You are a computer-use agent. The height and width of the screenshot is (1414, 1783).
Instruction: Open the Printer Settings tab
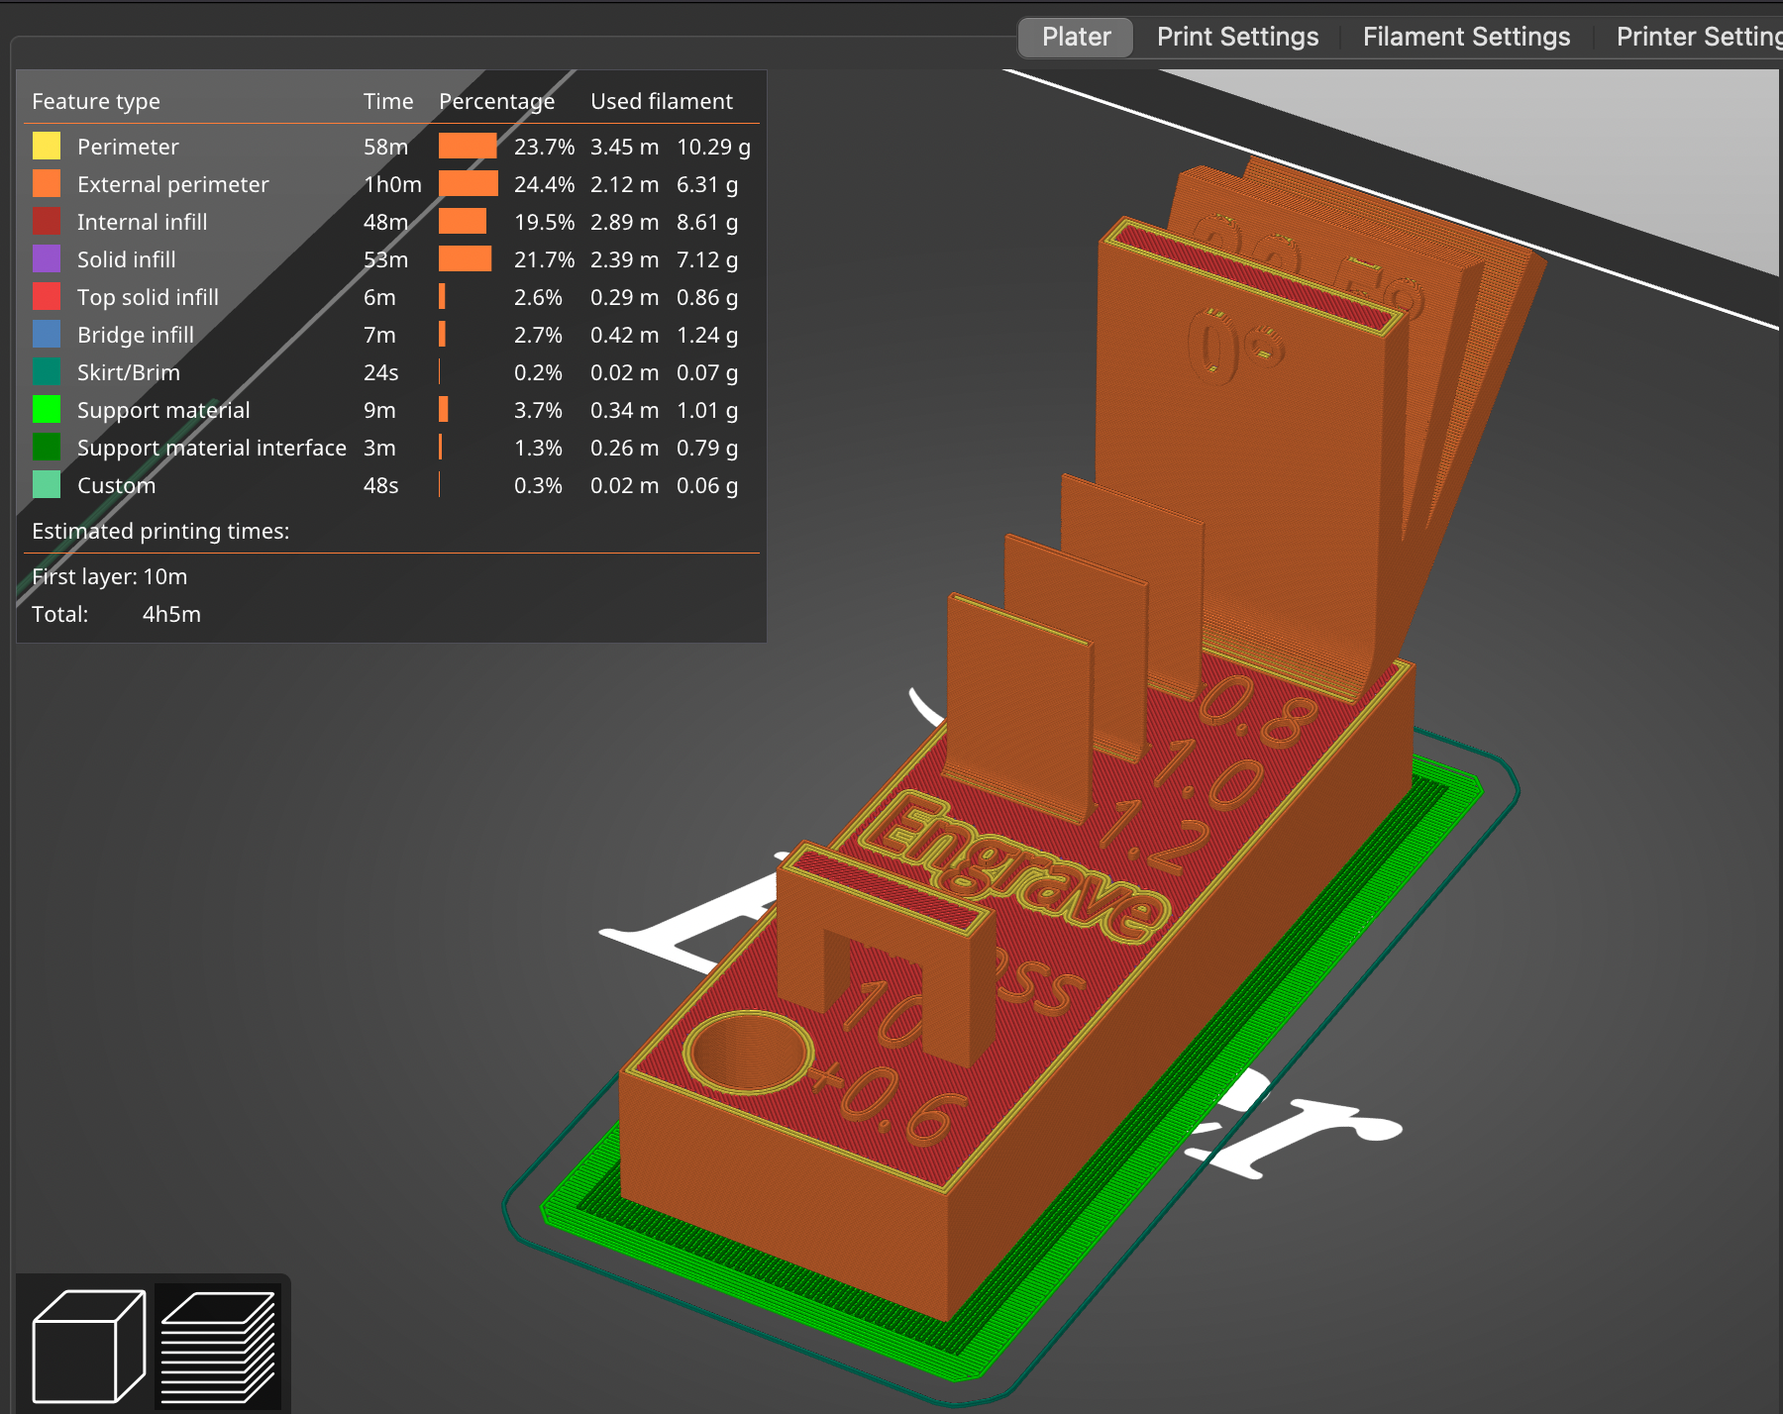coord(1699,38)
